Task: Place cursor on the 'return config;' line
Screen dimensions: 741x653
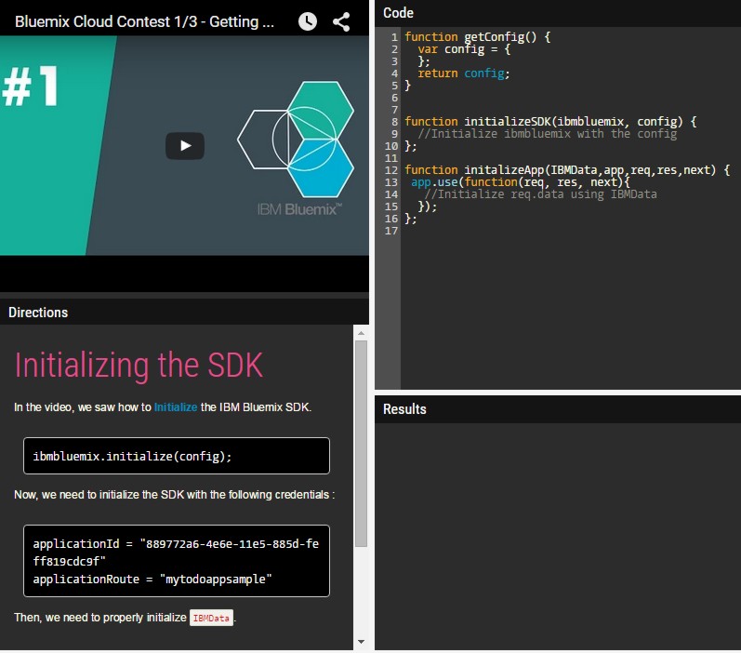Action: coord(463,73)
